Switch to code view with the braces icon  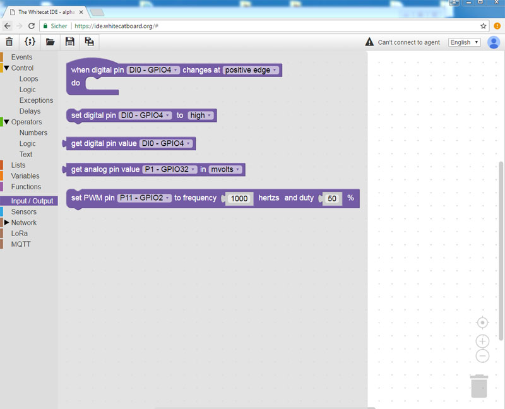(30, 42)
